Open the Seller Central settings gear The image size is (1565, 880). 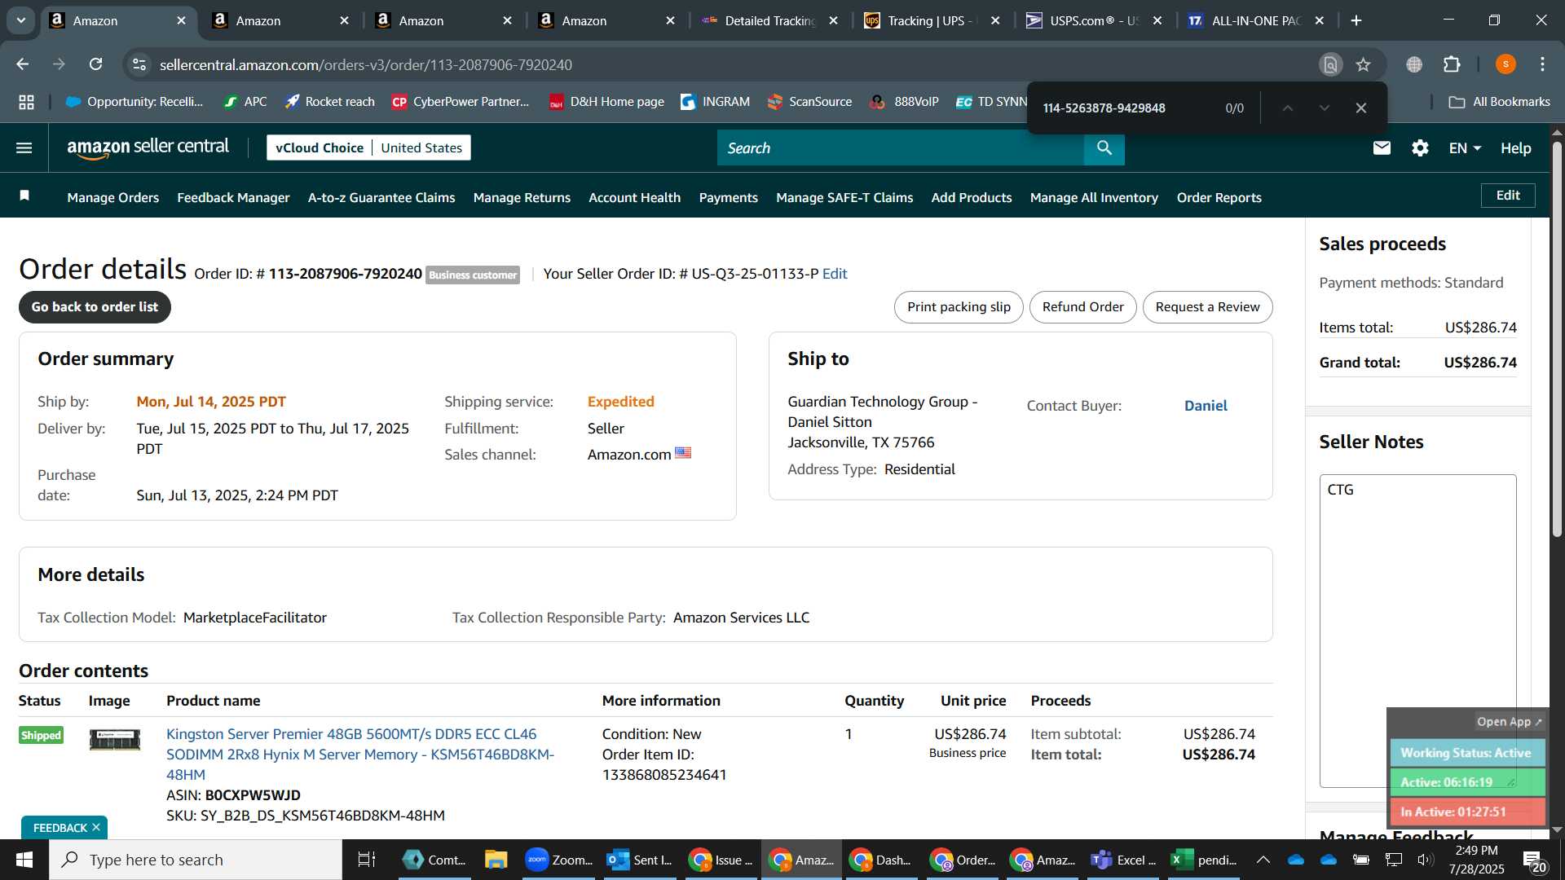[1420, 147]
